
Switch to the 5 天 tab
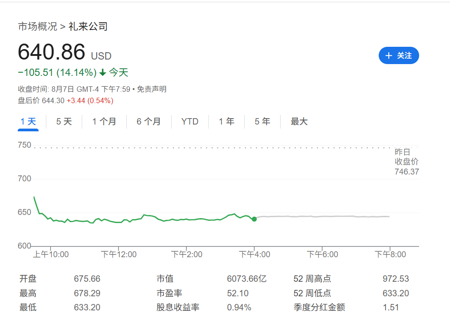pos(64,121)
